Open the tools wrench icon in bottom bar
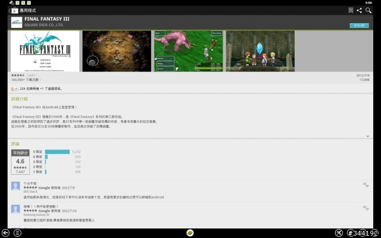The width and height of the screenshot is (381, 238). tap(339, 233)
